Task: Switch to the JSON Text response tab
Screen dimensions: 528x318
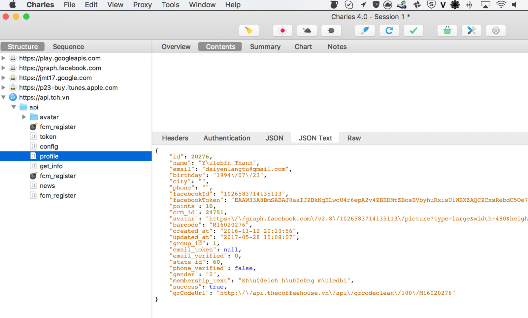Action: [x=315, y=138]
